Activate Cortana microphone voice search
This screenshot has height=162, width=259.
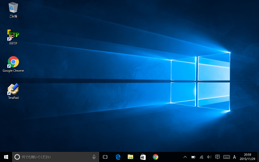[94, 157]
